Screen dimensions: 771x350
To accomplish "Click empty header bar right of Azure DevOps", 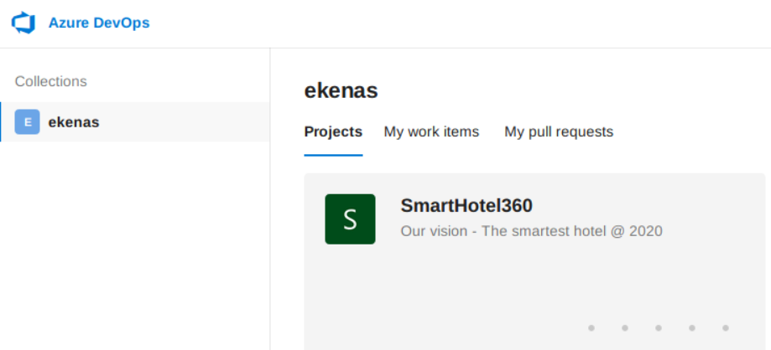I will (x=461, y=23).
